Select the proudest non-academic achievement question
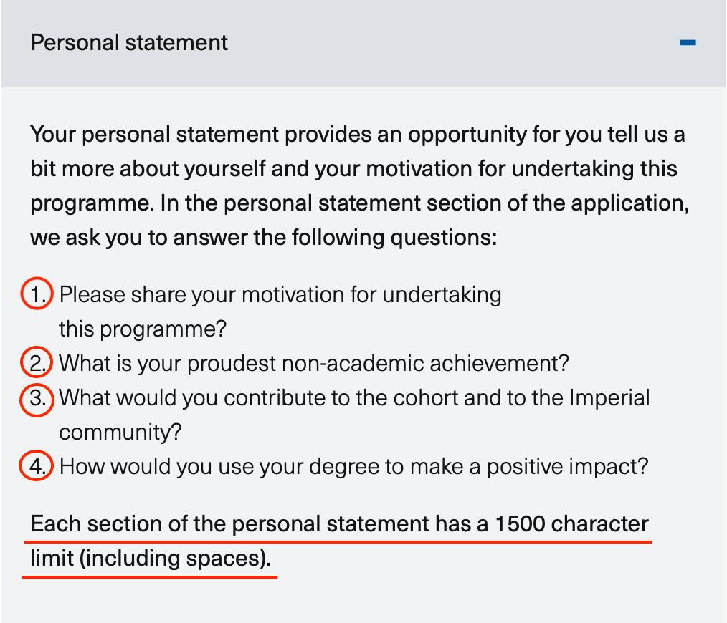 (314, 364)
